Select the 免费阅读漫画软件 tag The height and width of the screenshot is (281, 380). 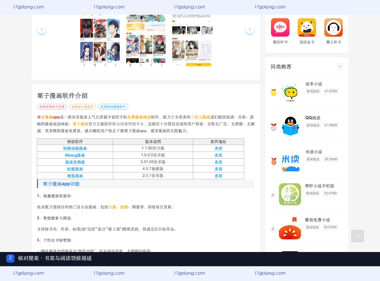pos(113,107)
